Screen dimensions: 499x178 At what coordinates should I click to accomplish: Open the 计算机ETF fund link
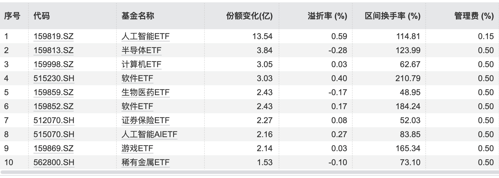(x=141, y=64)
